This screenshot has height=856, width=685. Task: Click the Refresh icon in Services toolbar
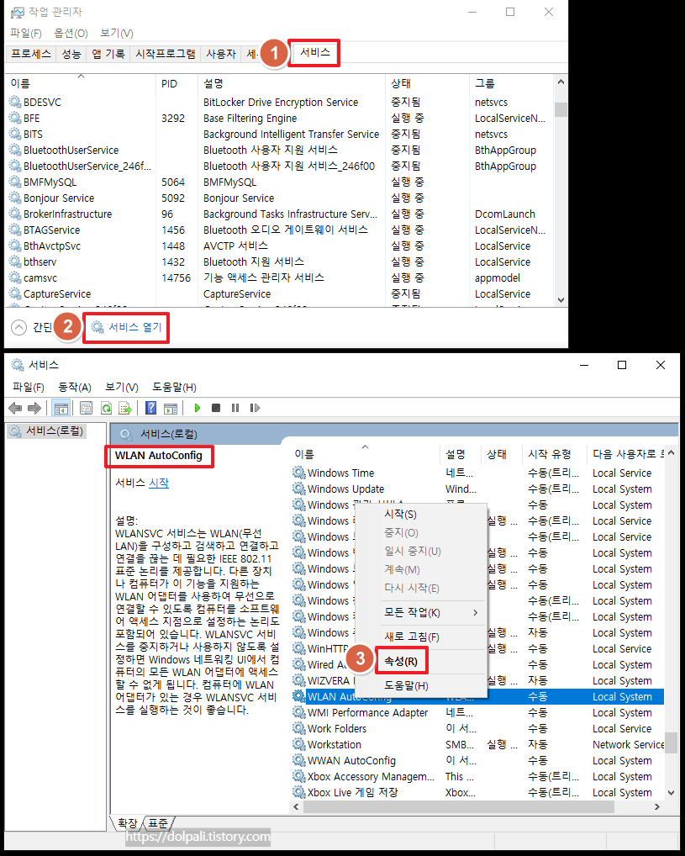(106, 408)
